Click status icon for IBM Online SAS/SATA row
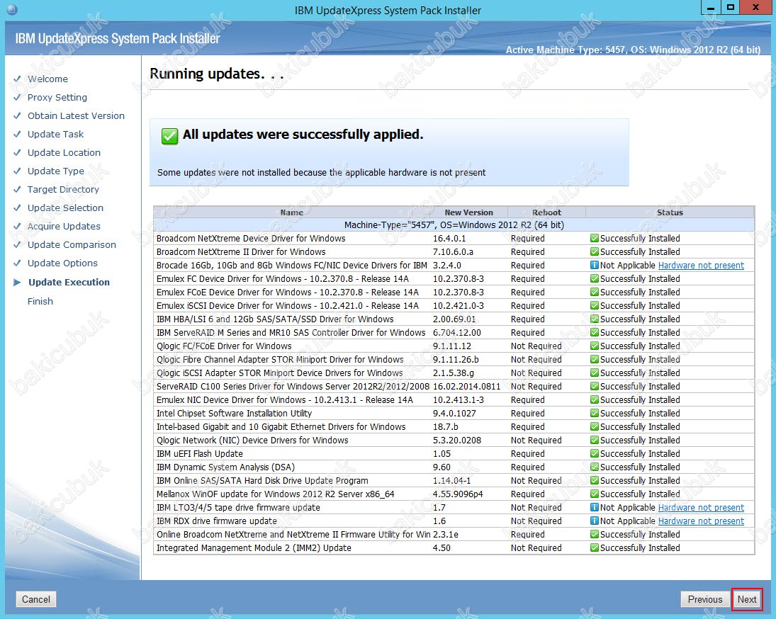 pos(595,481)
